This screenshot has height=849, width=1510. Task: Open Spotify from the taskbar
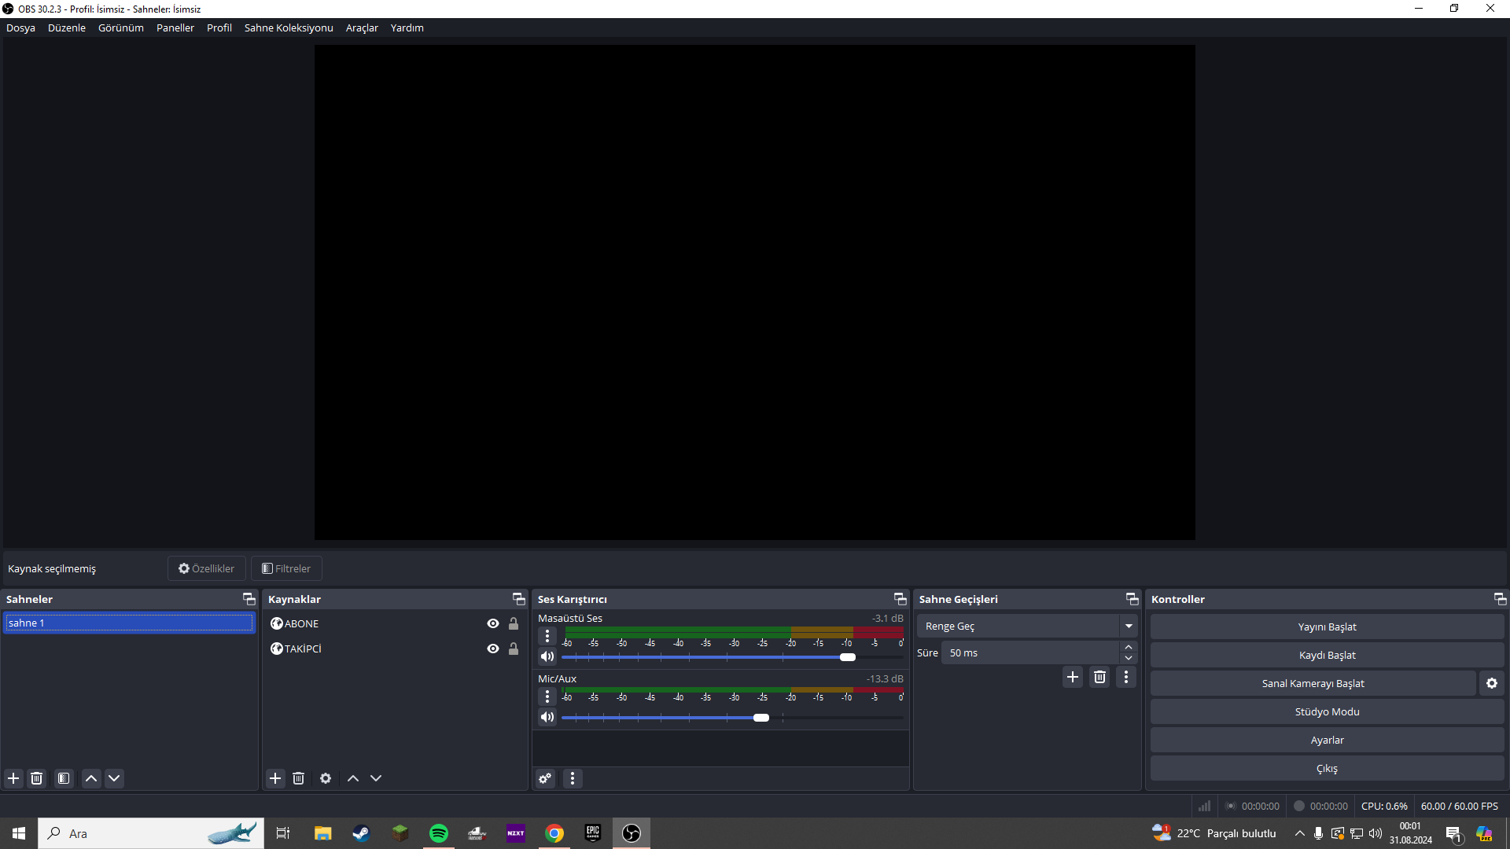pos(439,833)
